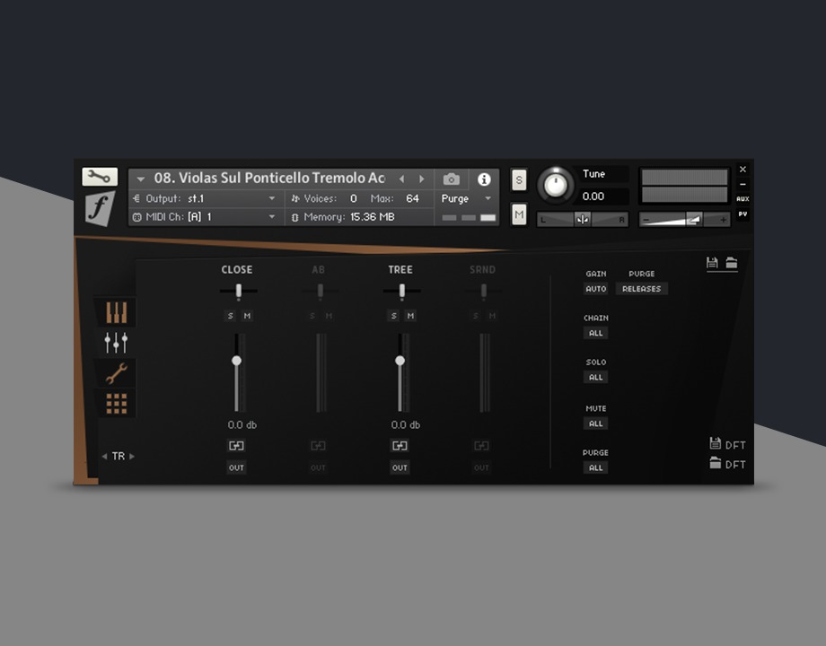Viewport: 826px width, 646px height.
Task: Click the DFT save preset icon
Action: pyautogui.click(x=716, y=444)
